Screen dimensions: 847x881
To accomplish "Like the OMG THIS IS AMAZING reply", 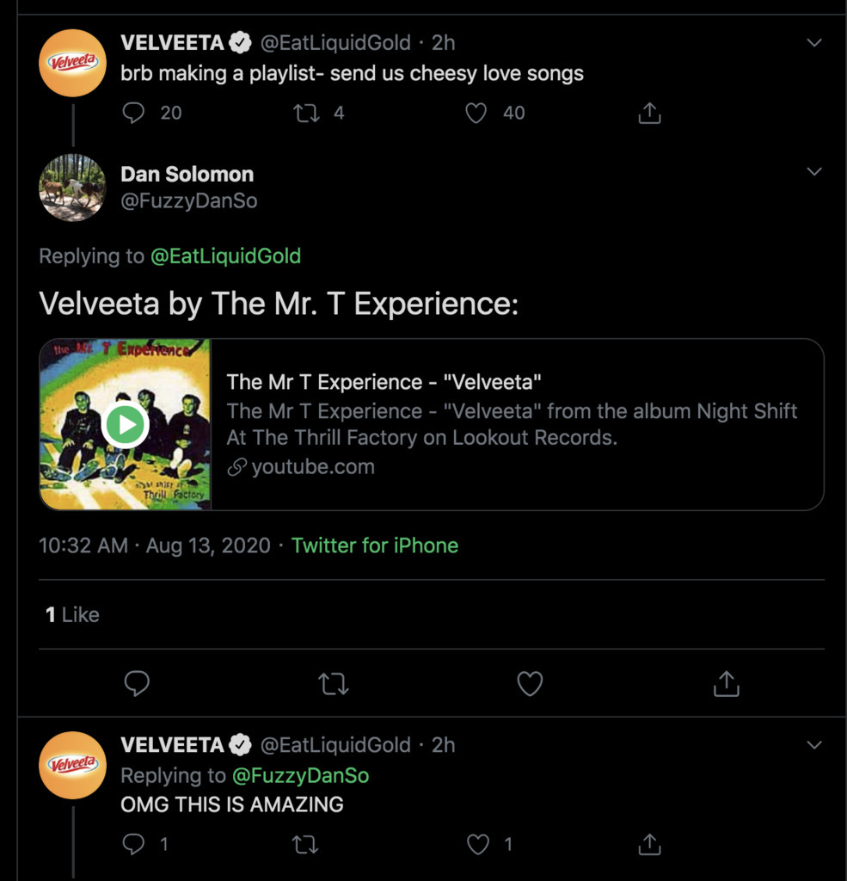I will tap(478, 844).
